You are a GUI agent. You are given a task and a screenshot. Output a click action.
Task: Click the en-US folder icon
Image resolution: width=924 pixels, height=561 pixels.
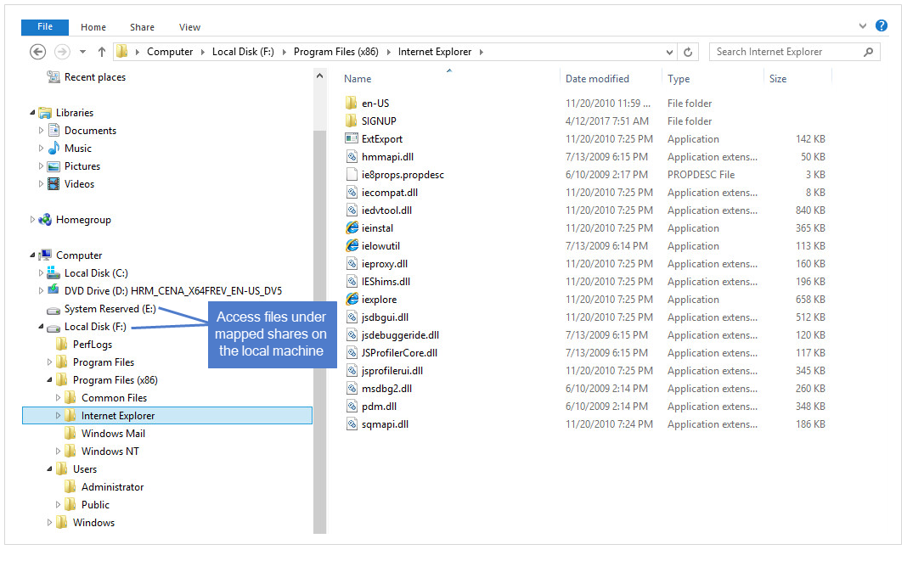pyautogui.click(x=352, y=103)
